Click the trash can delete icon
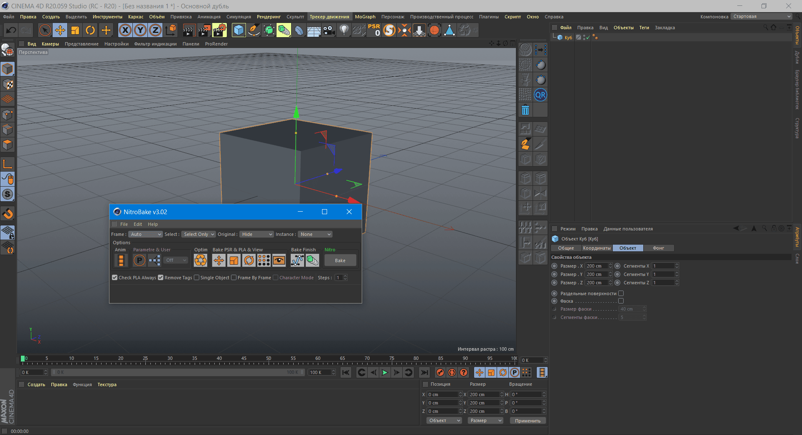This screenshot has width=802, height=435. (x=525, y=110)
